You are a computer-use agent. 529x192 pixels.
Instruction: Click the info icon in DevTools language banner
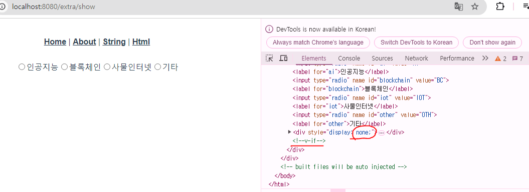269,29
